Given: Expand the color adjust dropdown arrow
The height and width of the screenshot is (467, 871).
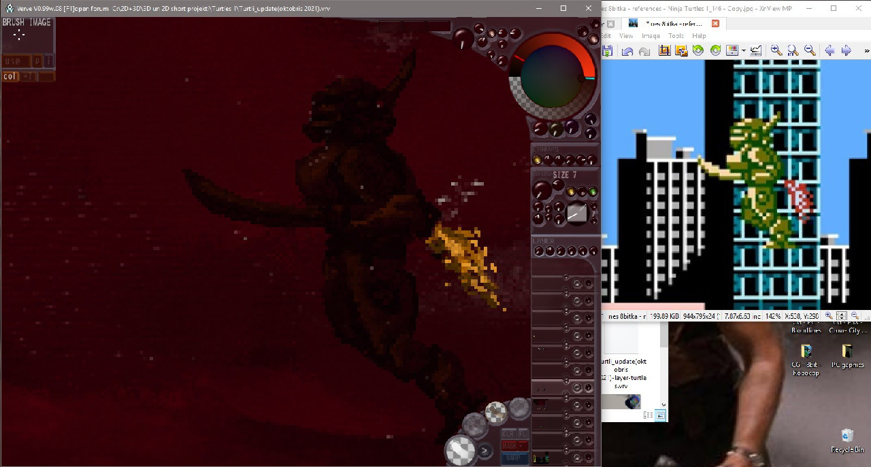Looking at the screenshot, I should coord(744,51).
